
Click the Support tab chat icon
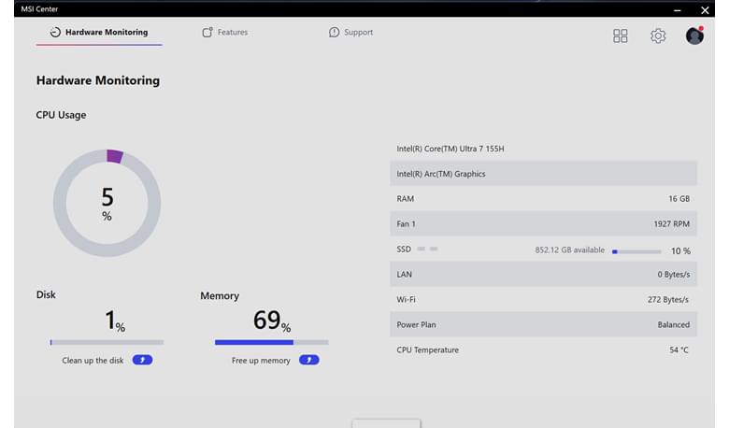[334, 32]
